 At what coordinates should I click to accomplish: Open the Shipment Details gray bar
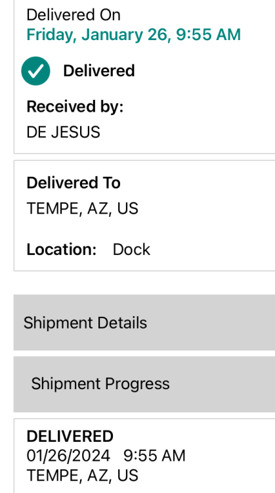[144, 322]
